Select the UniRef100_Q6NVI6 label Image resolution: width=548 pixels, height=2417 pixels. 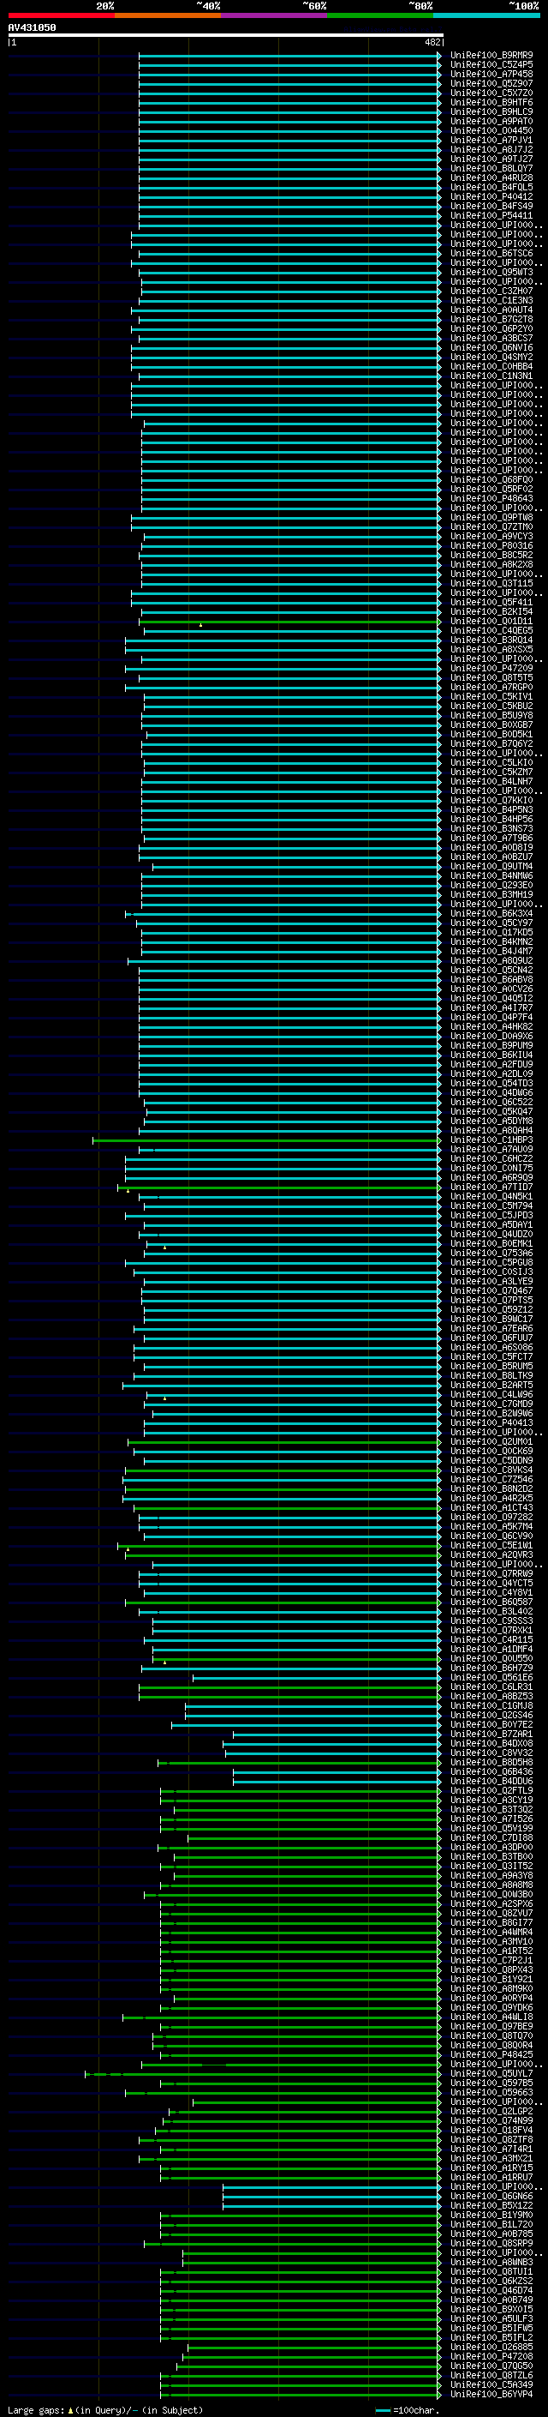pyautogui.click(x=491, y=347)
